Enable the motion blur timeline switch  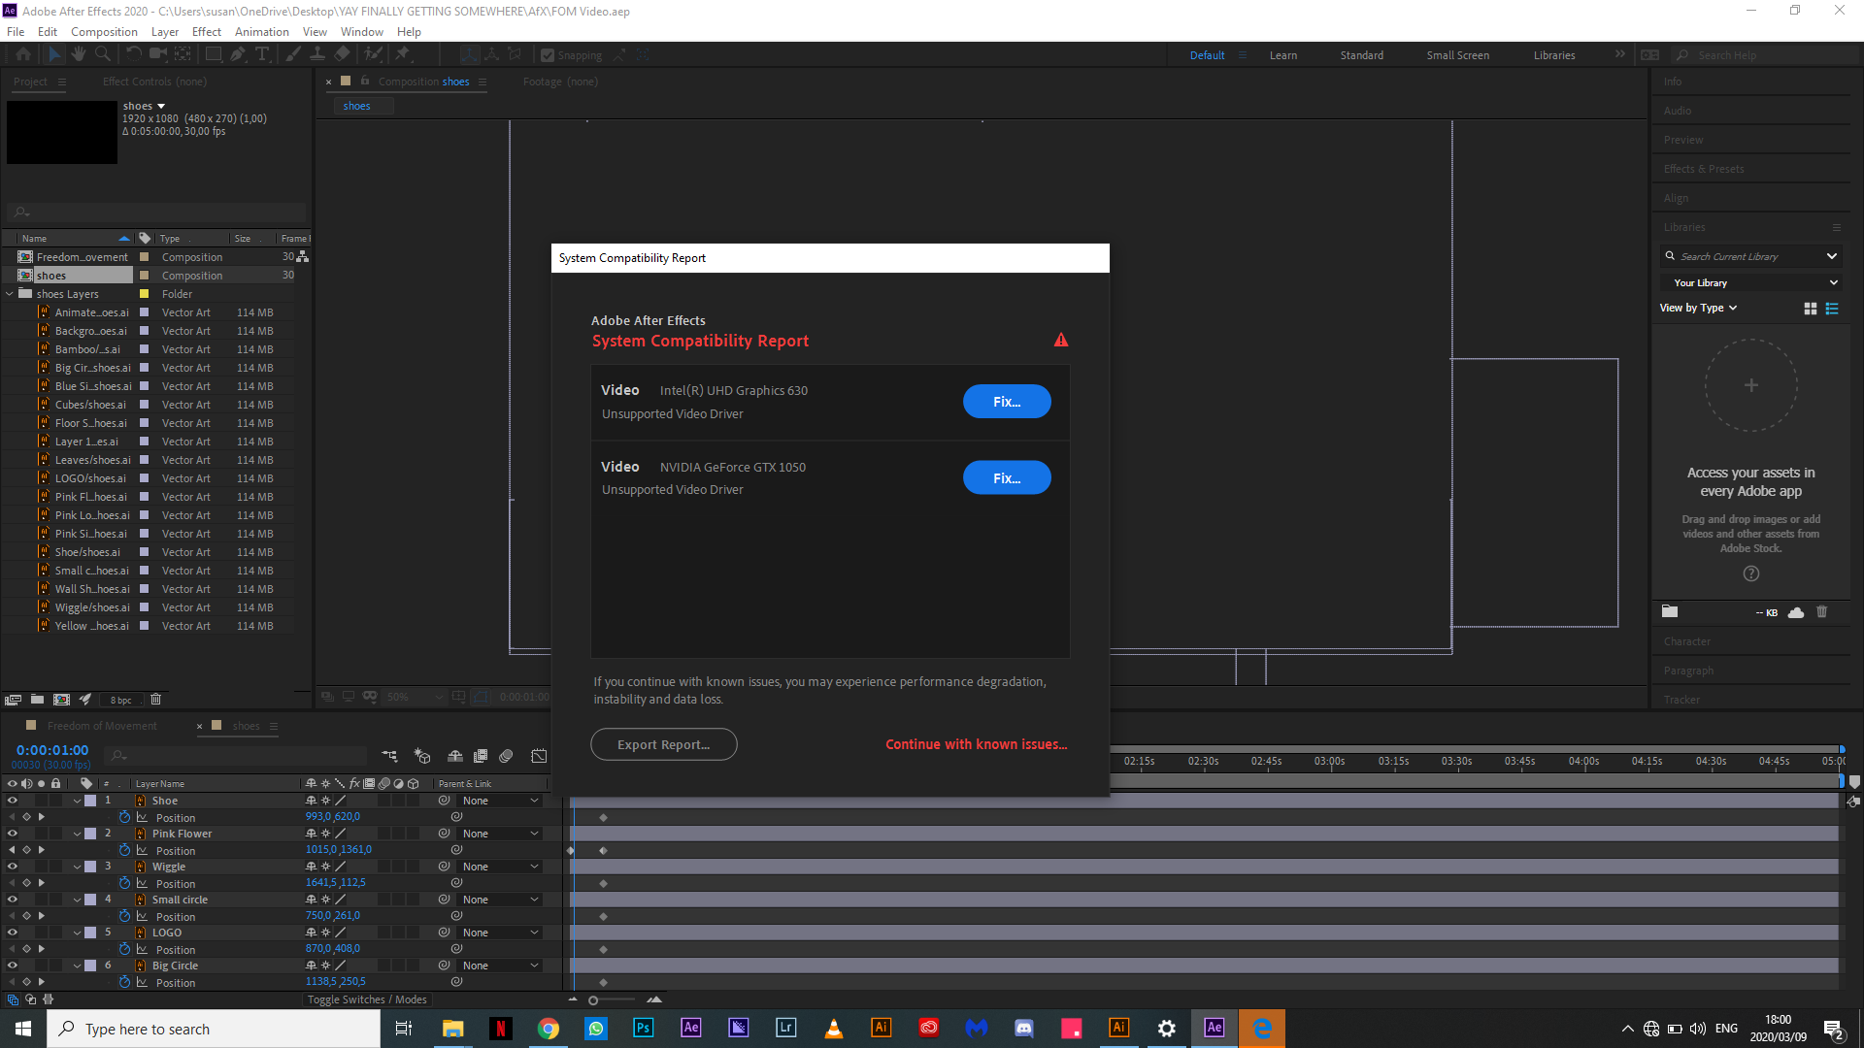click(x=506, y=756)
